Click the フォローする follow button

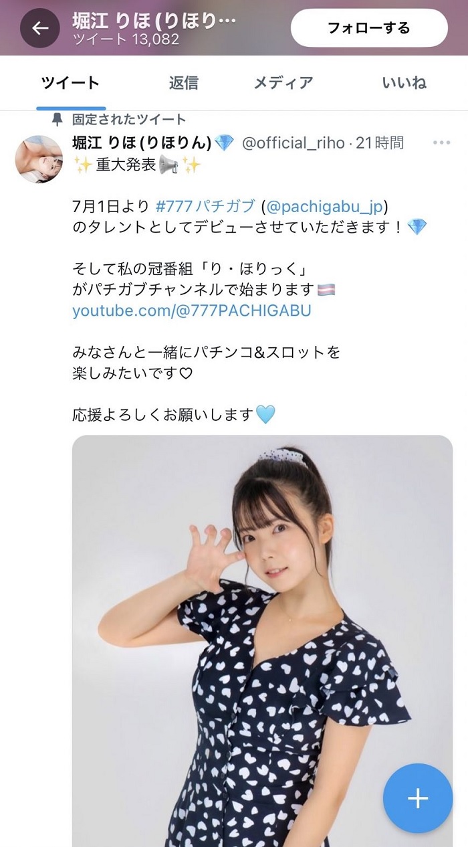(369, 28)
